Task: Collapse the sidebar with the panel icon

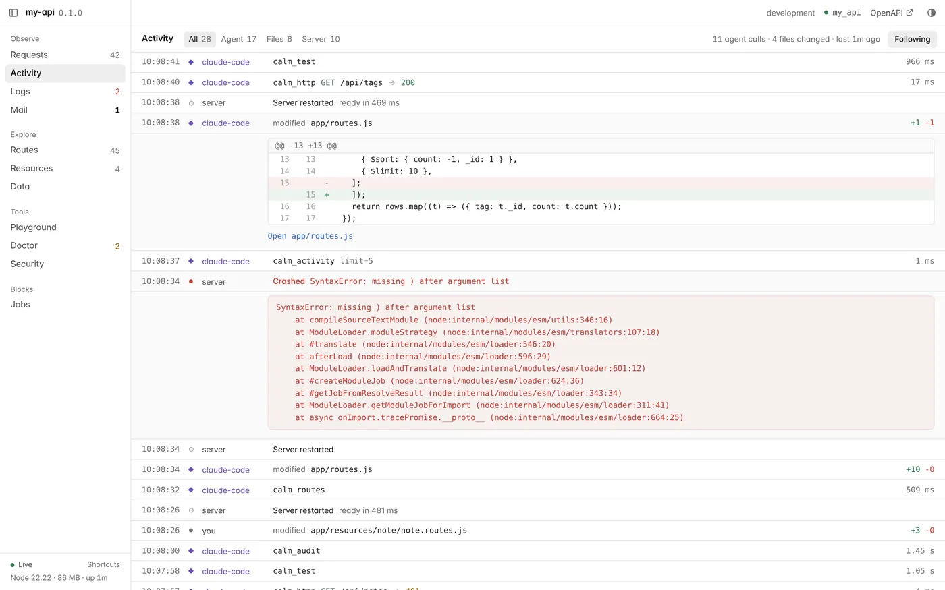Action: coord(13,13)
